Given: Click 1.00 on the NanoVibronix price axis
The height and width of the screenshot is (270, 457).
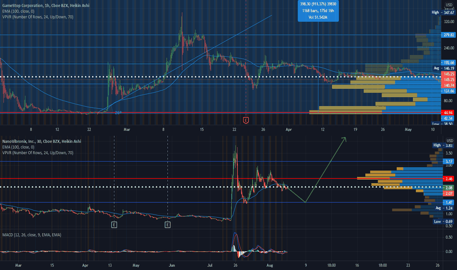Looking at the screenshot, I should [449, 214].
